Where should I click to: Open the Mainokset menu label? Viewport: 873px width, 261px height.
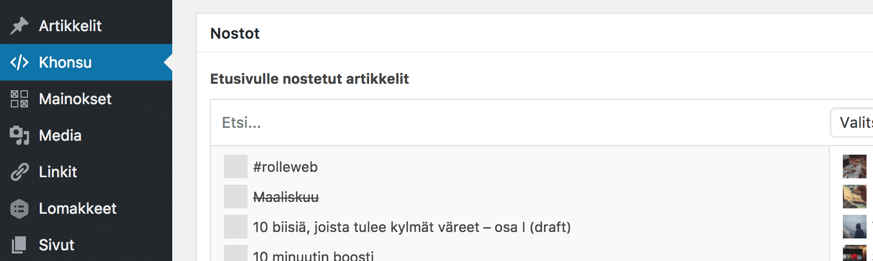[75, 99]
